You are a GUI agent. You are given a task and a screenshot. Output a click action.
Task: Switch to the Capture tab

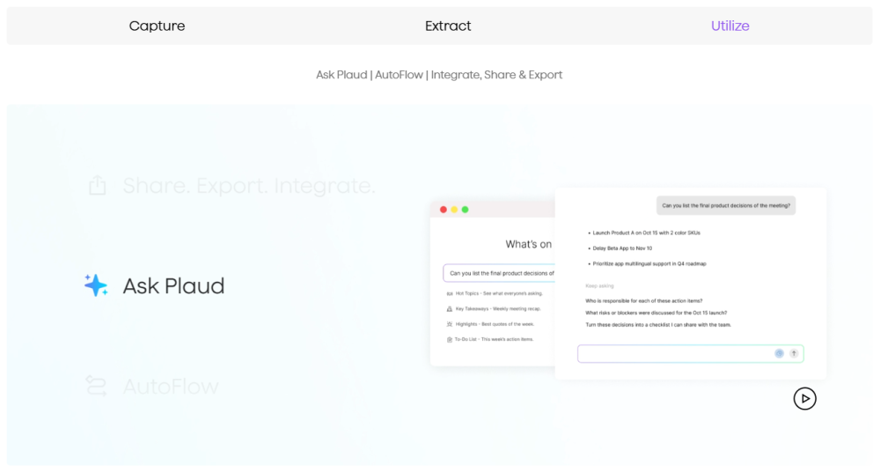157,26
